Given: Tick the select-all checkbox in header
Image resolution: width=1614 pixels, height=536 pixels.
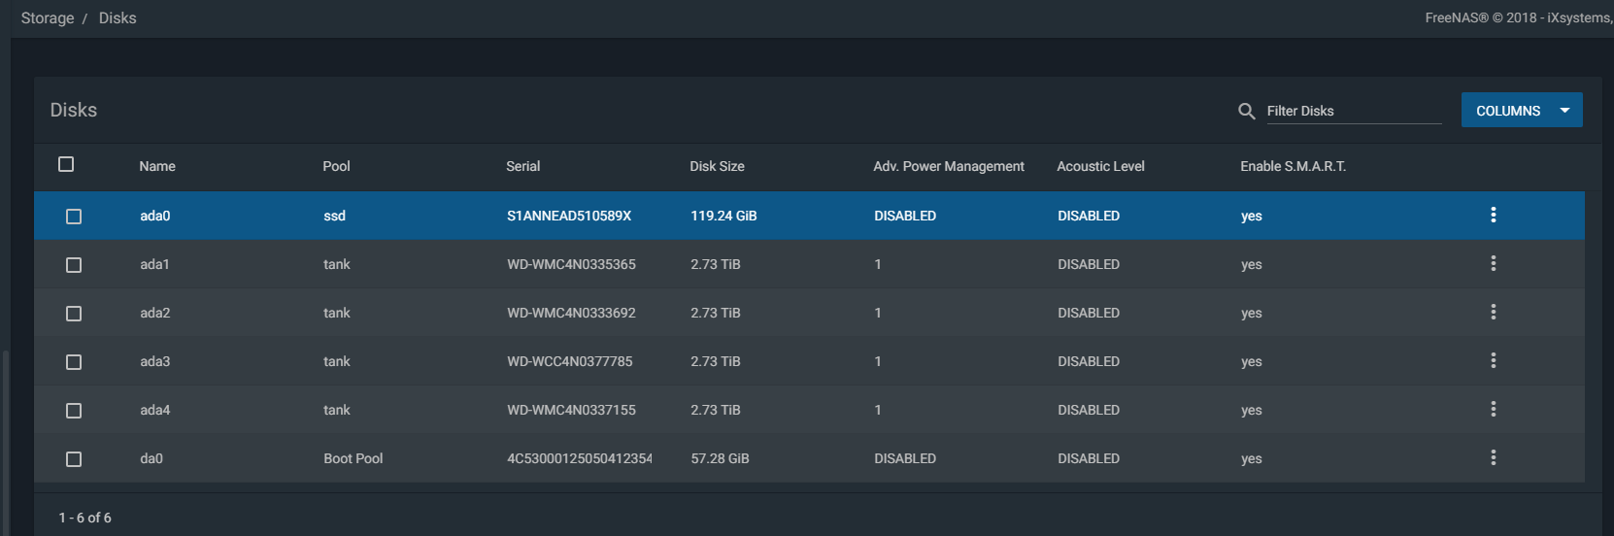Looking at the screenshot, I should coord(66,164).
